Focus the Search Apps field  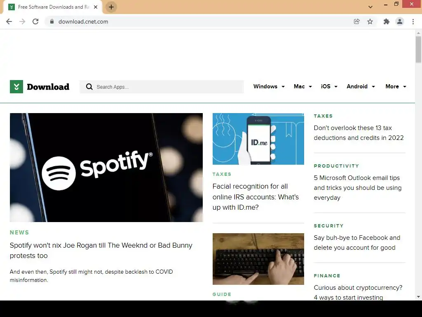click(162, 87)
